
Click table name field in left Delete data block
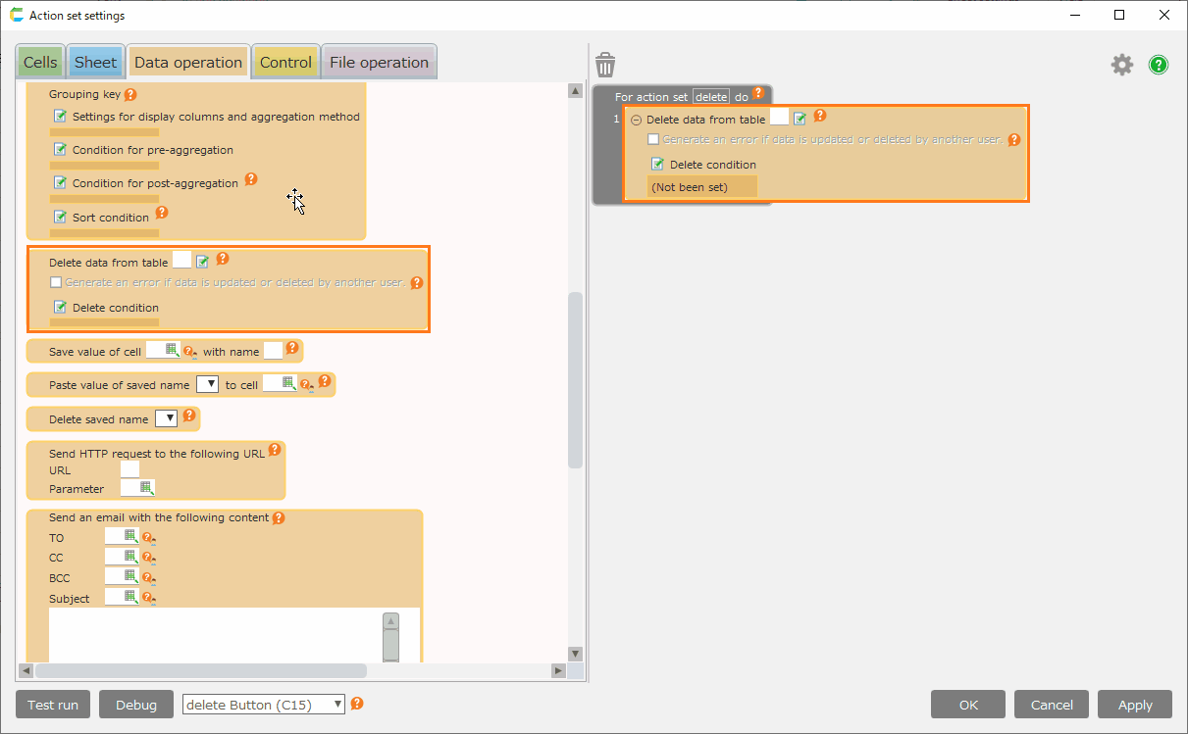pos(181,261)
